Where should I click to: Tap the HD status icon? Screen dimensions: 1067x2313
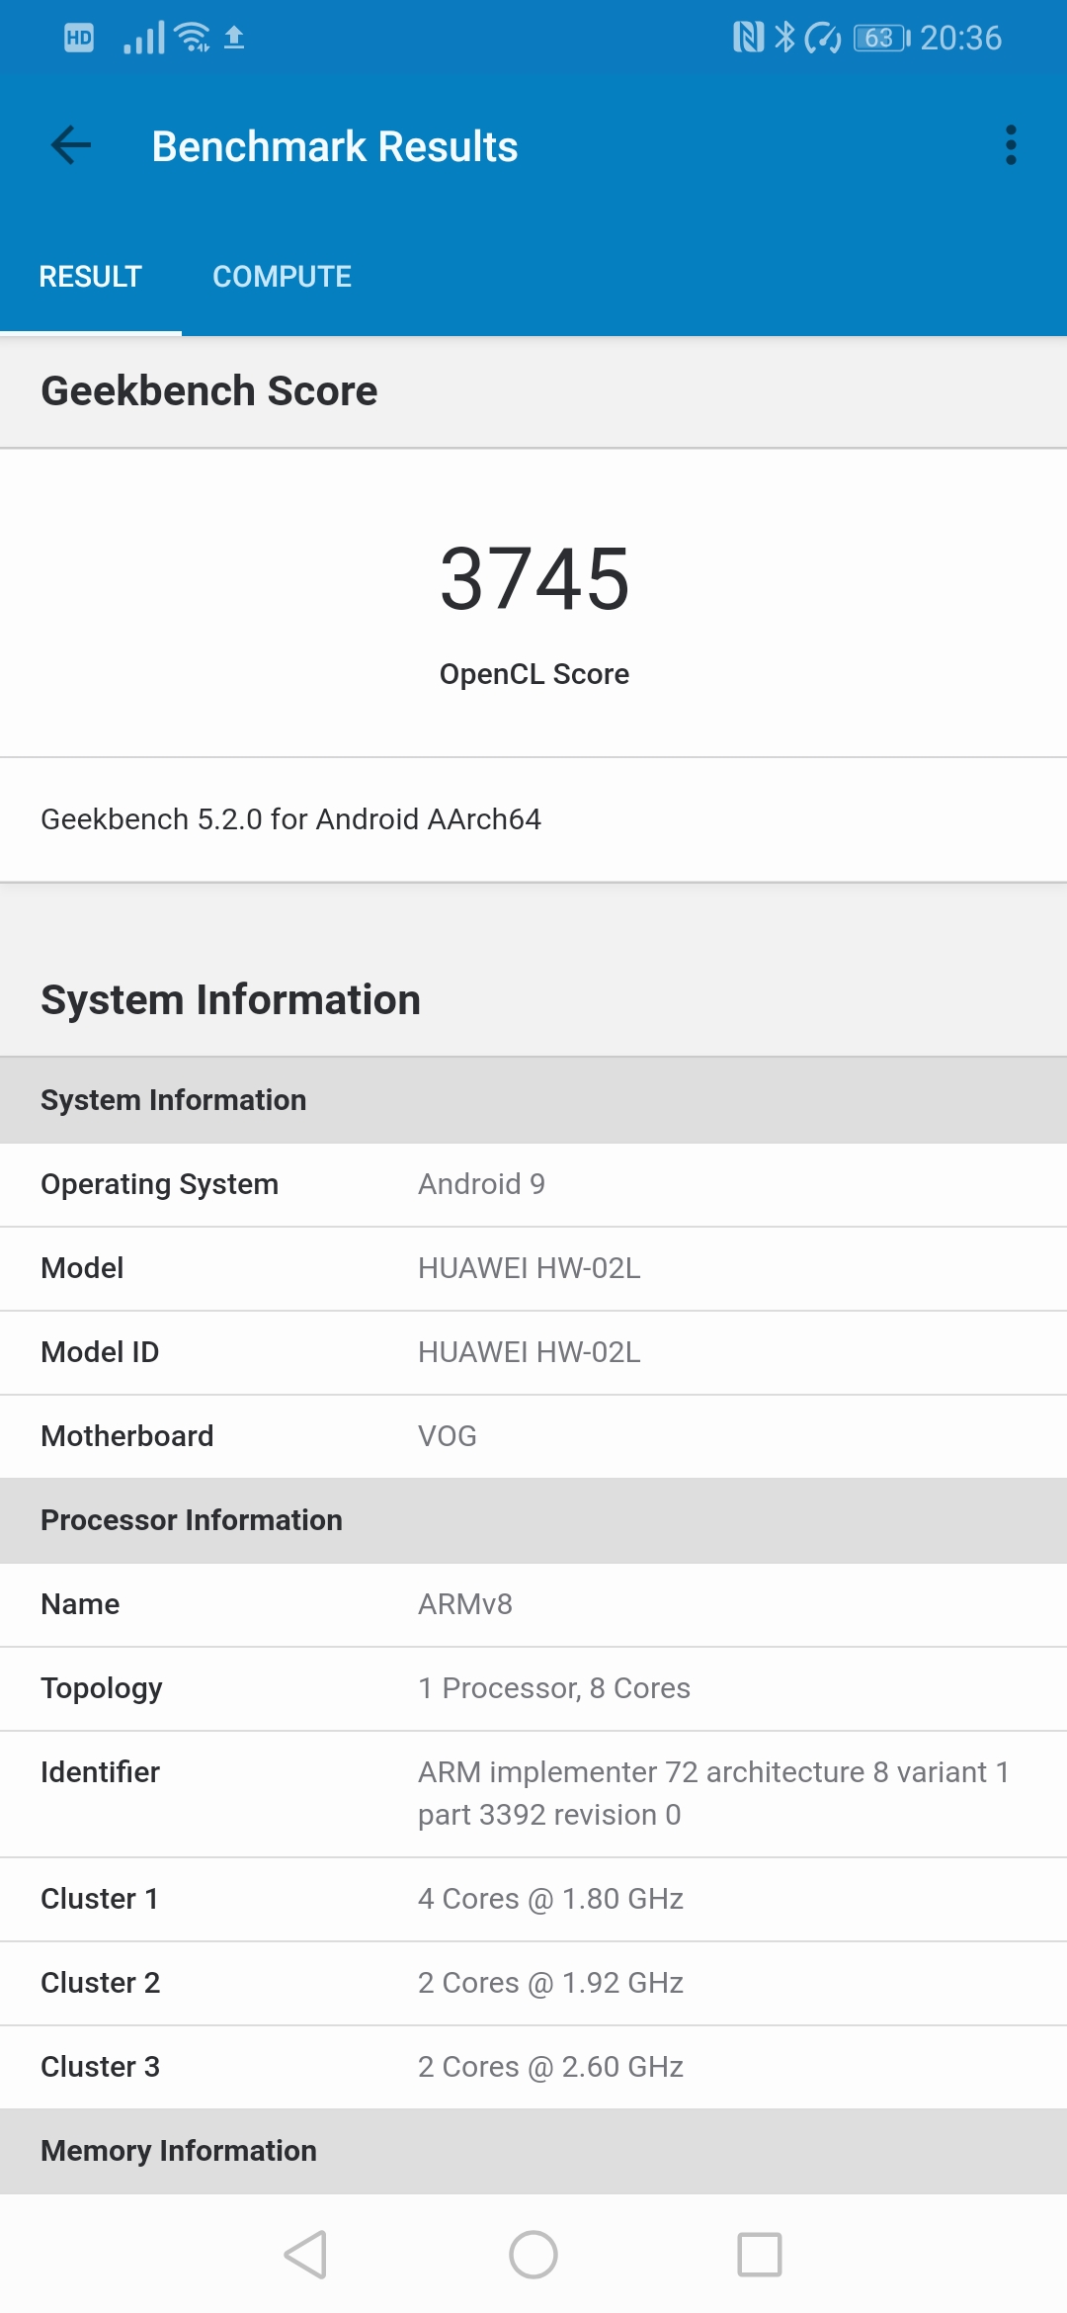click(79, 38)
